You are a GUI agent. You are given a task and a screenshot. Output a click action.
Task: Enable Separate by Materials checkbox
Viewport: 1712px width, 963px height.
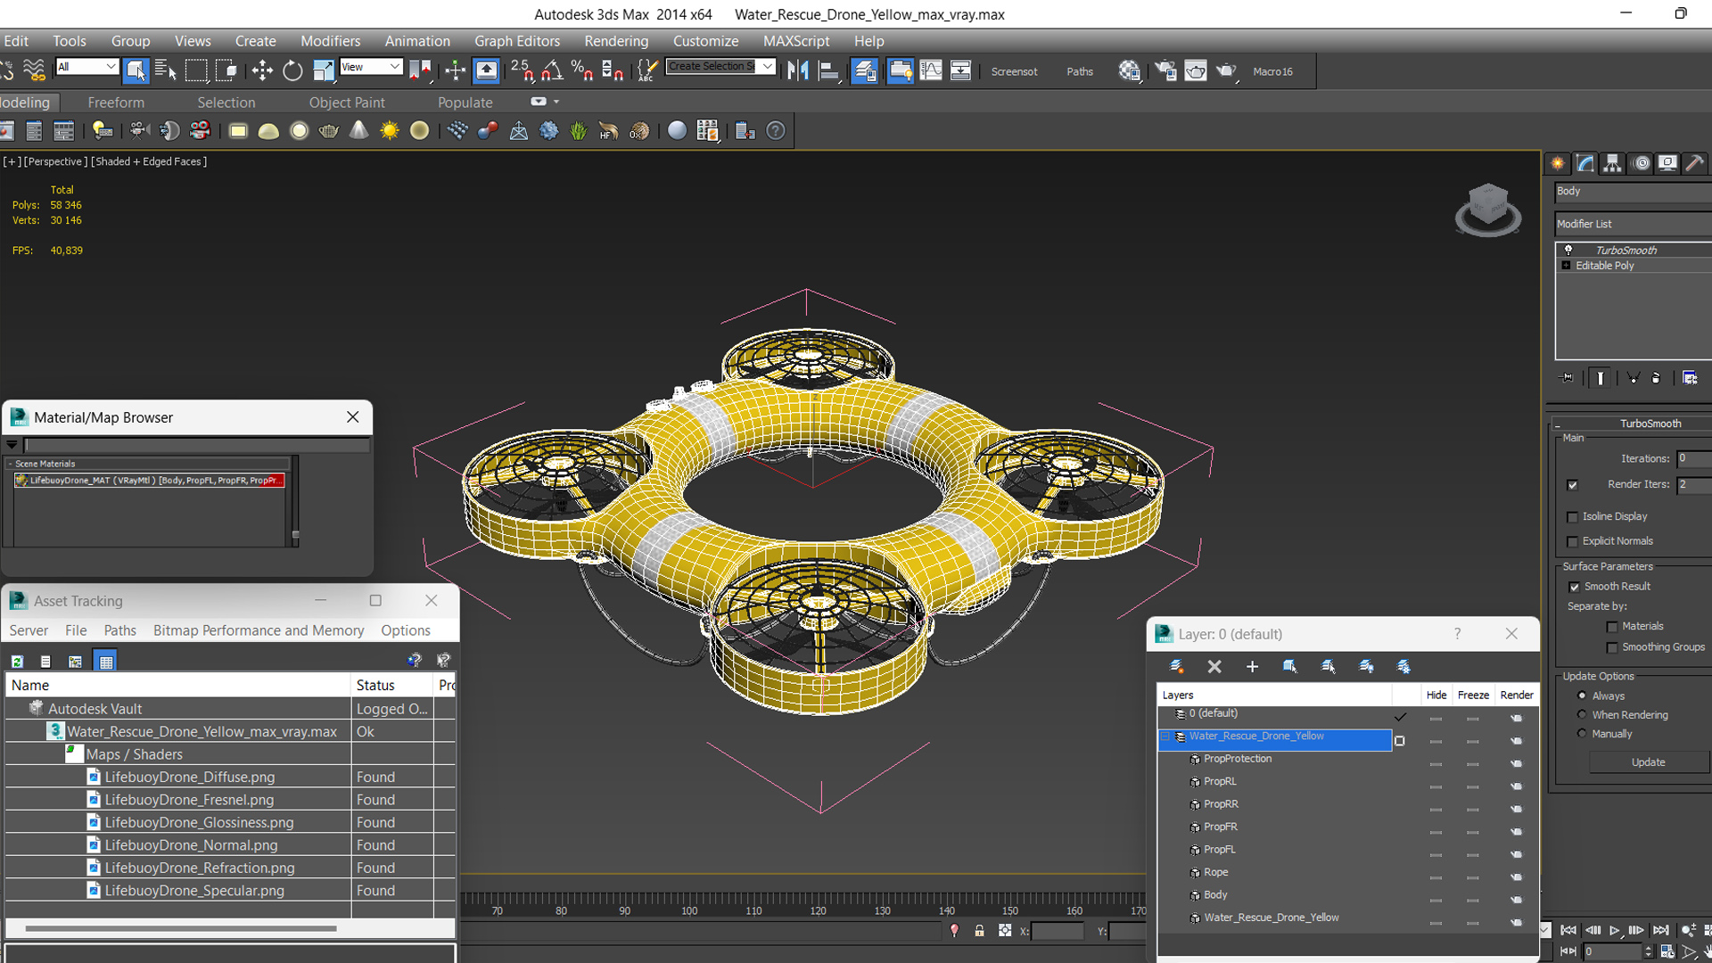pos(1612,627)
